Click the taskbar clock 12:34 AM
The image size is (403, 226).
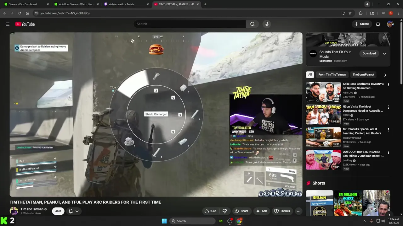[x=394, y=221]
